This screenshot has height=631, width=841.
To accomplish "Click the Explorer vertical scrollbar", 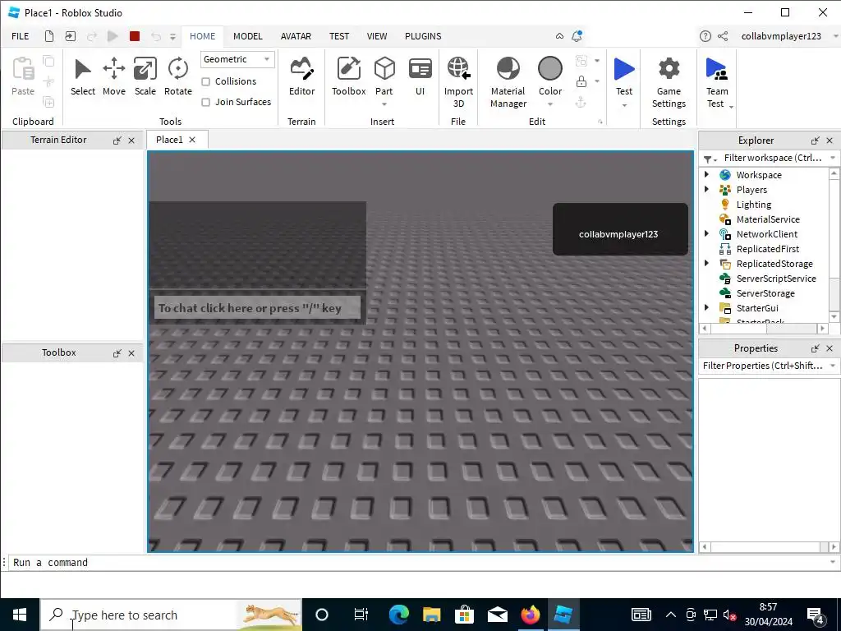I will 834,245.
